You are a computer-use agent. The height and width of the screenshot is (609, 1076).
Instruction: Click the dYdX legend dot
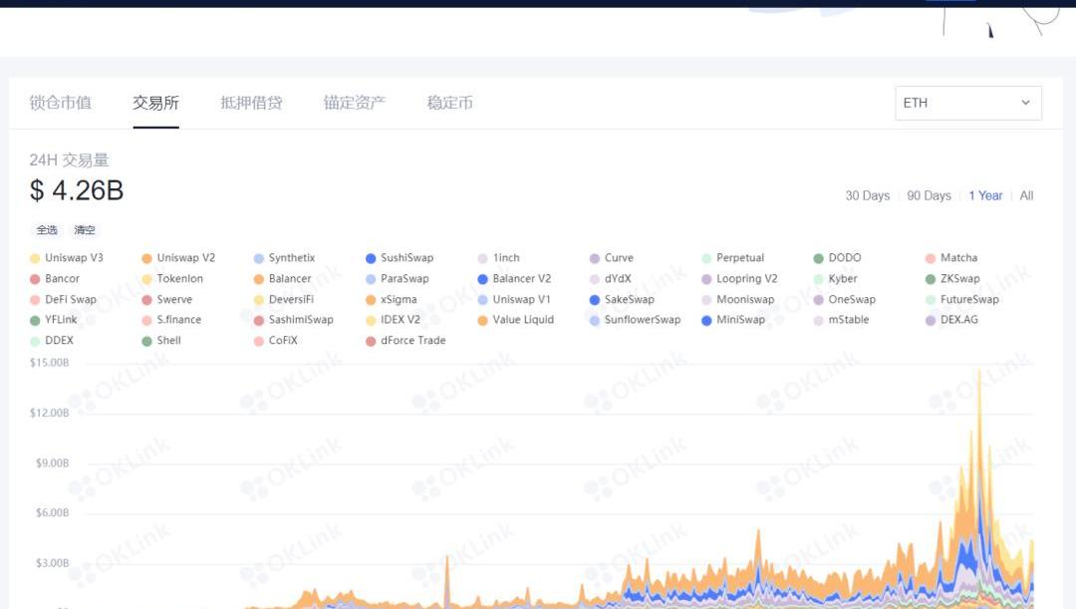(x=594, y=279)
